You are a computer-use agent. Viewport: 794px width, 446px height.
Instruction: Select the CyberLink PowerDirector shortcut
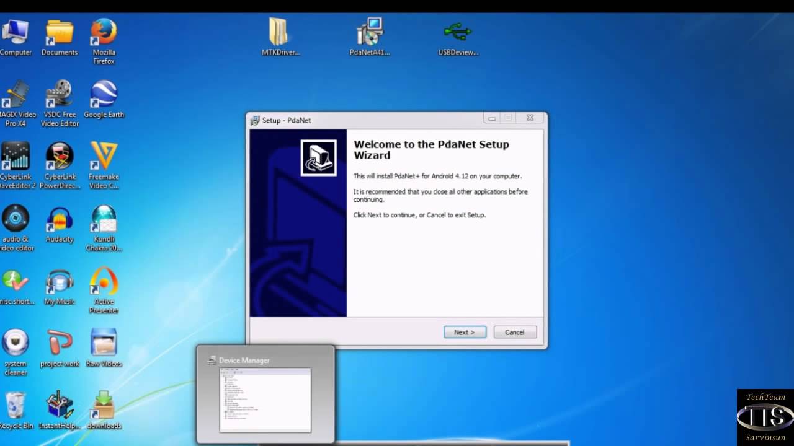(60, 165)
